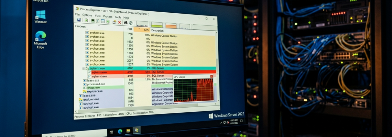Click the Edge icon on the taskbar

(x=120, y=131)
